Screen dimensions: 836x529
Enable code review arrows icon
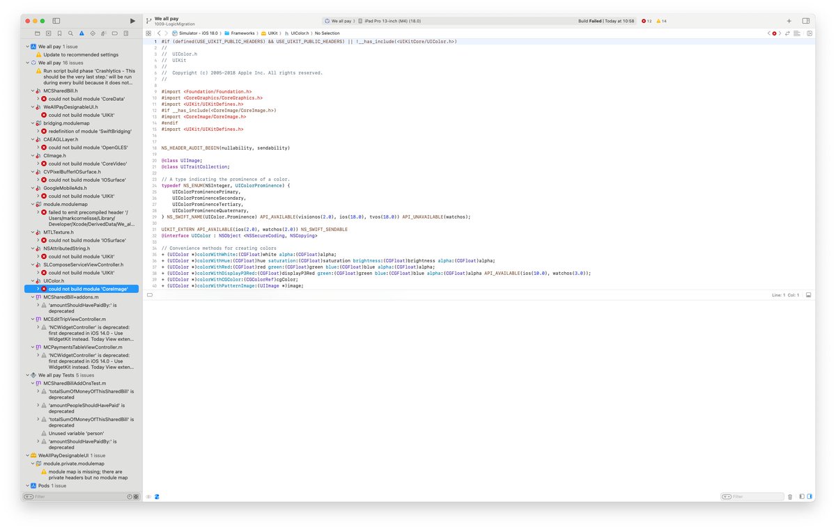[788, 33]
